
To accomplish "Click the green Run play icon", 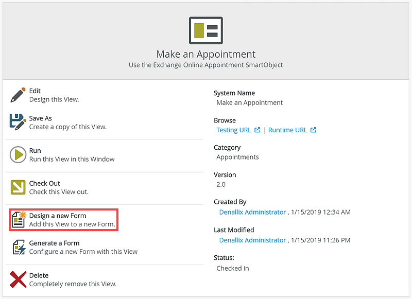I will pyautogui.click(x=18, y=155).
